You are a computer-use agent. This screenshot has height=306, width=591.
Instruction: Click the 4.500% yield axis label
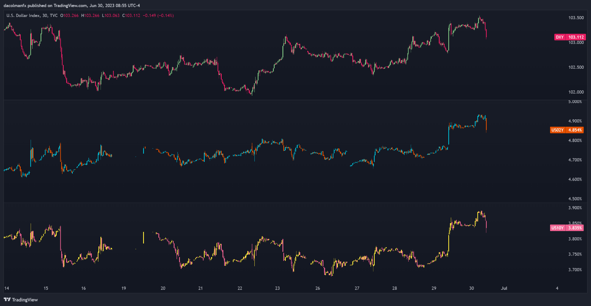coord(575,199)
